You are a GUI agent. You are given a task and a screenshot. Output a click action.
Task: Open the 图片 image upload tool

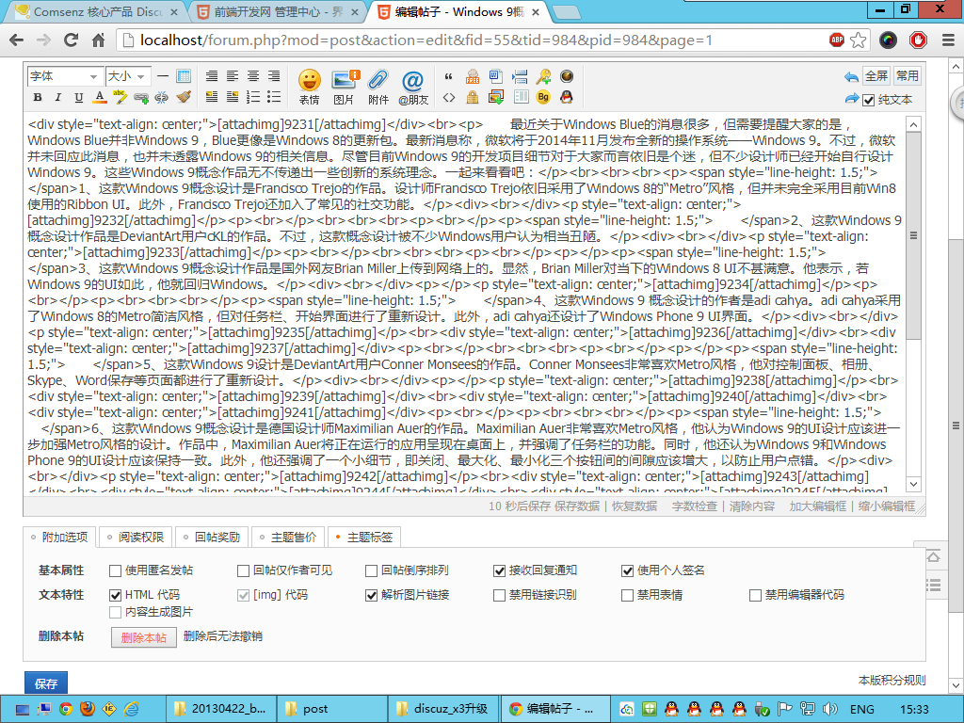click(345, 87)
